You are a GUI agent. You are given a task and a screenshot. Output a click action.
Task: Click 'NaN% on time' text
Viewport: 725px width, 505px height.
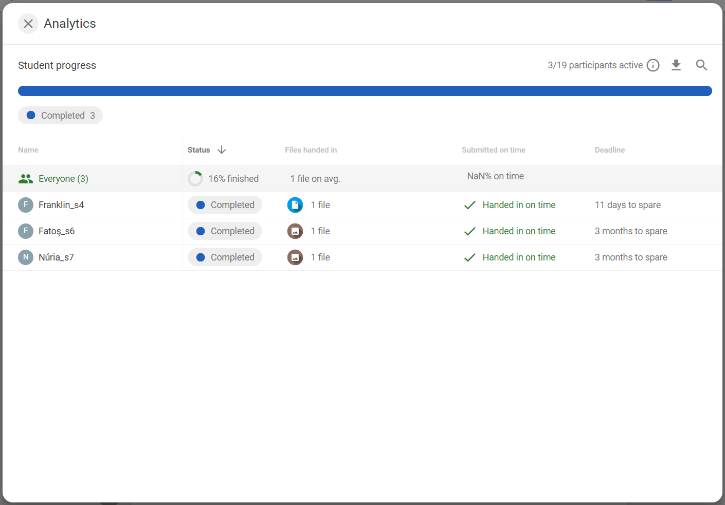[x=496, y=176]
